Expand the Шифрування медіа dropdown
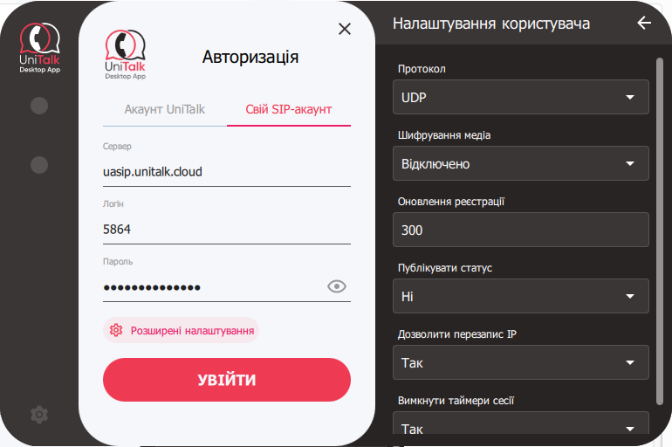This screenshot has height=447, width=672. pos(521,163)
